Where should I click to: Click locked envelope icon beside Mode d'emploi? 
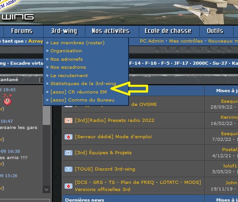pos(69,137)
